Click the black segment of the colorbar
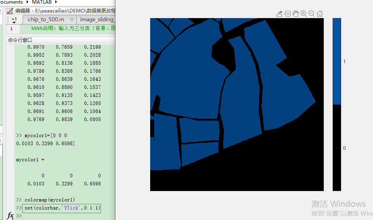 pyautogui.click(x=337, y=148)
